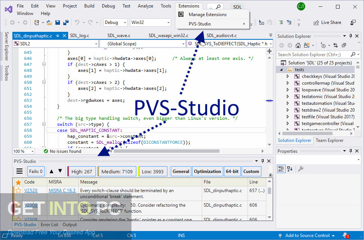
Task: Toggle the Custom analyzer filter
Action: (x=251, y=171)
